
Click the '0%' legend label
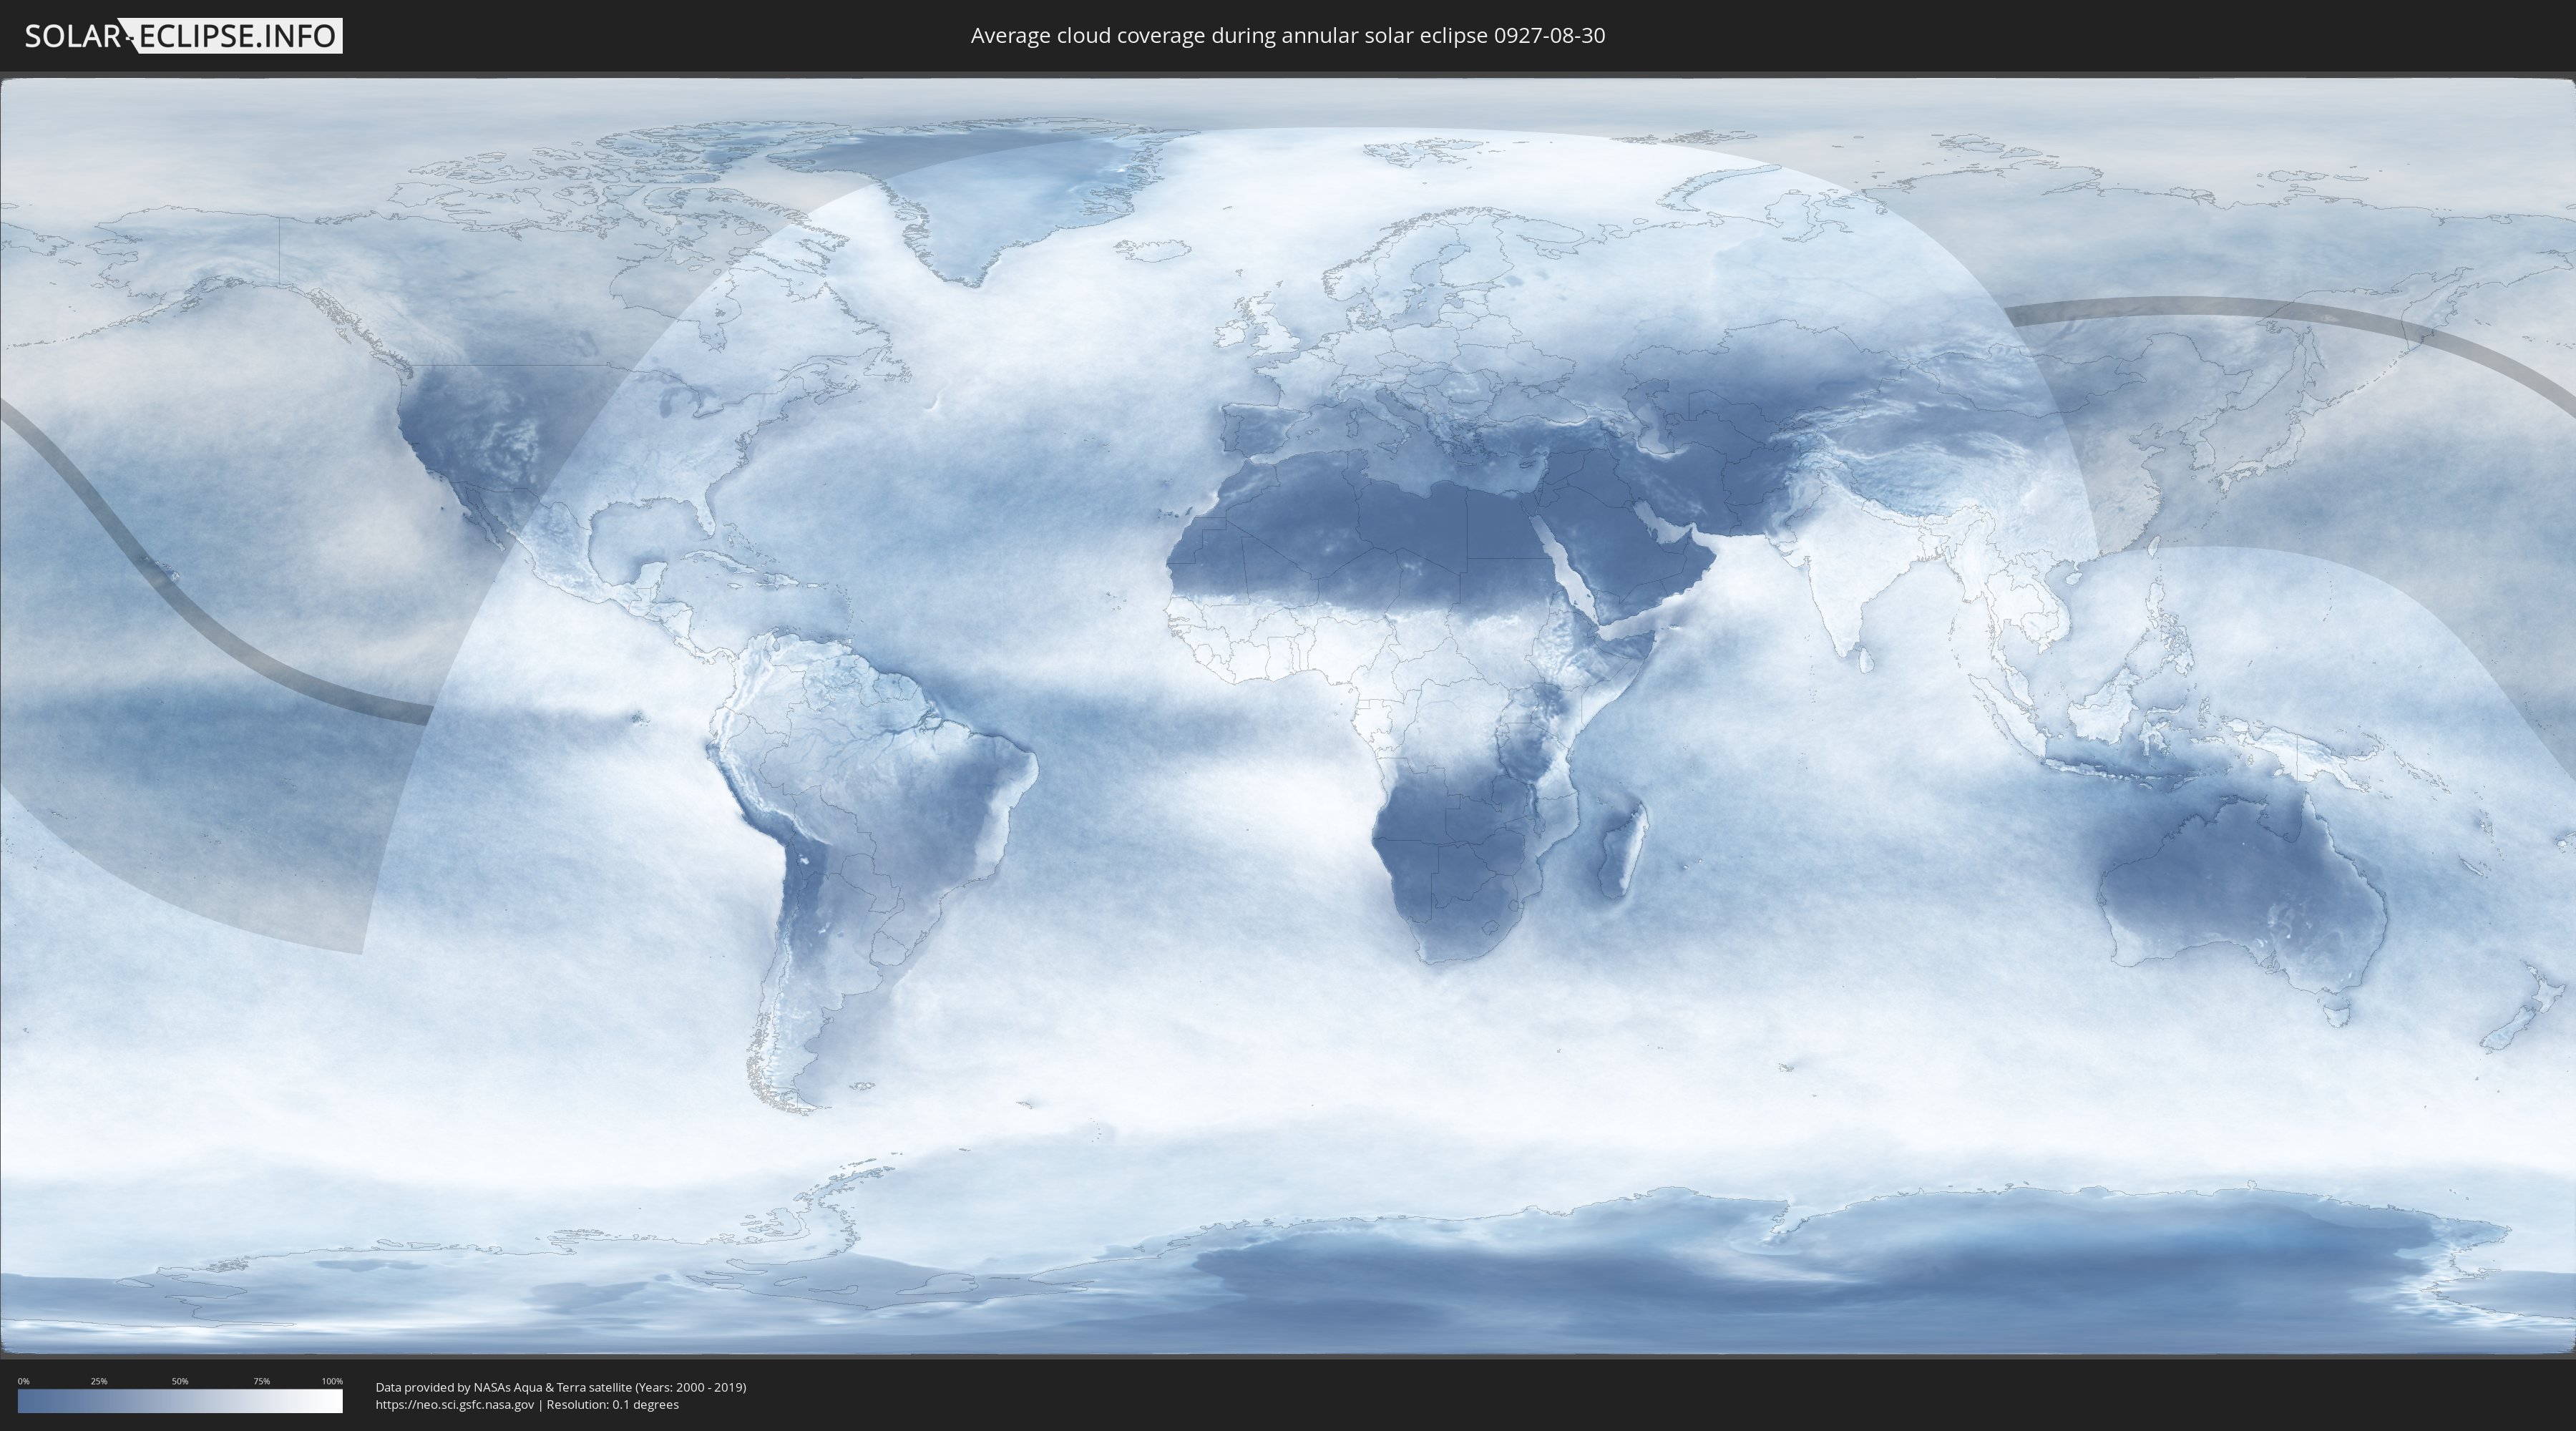[23, 1381]
